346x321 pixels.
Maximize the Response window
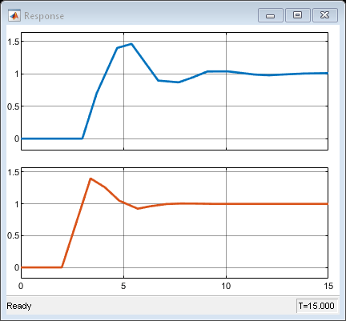[298, 15]
